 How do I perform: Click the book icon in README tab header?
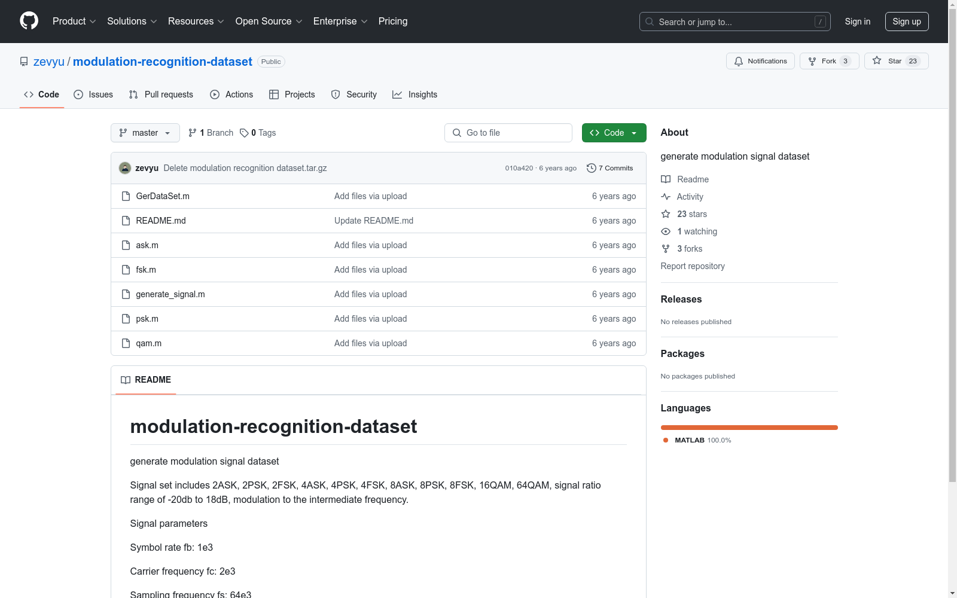tap(126, 380)
